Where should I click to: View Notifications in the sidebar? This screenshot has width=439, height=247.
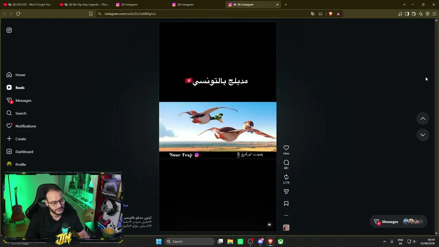pos(21,126)
